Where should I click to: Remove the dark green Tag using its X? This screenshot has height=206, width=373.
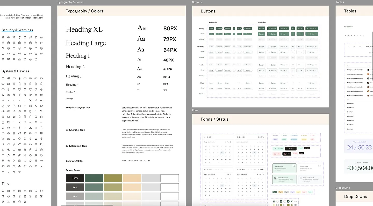[276, 192]
